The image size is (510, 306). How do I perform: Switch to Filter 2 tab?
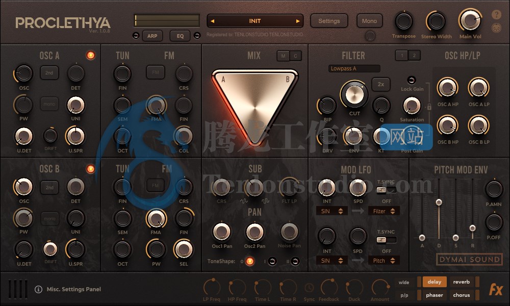coord(414,56)
